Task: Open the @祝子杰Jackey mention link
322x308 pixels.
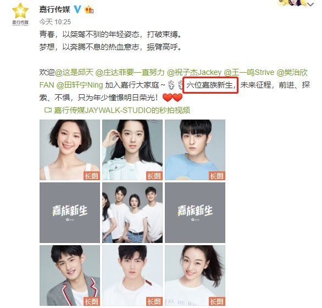Action: [195, 73]
